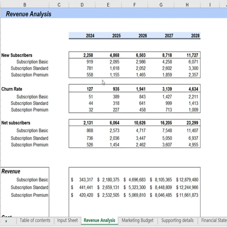Click Churn Rate 2028 total 4,634
Image resolution: width=227 pixels, height=227 pixels.
pyautogui.click(x=193, y=89)
